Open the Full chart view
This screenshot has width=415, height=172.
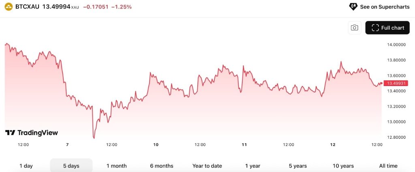(x=388, y=28)
